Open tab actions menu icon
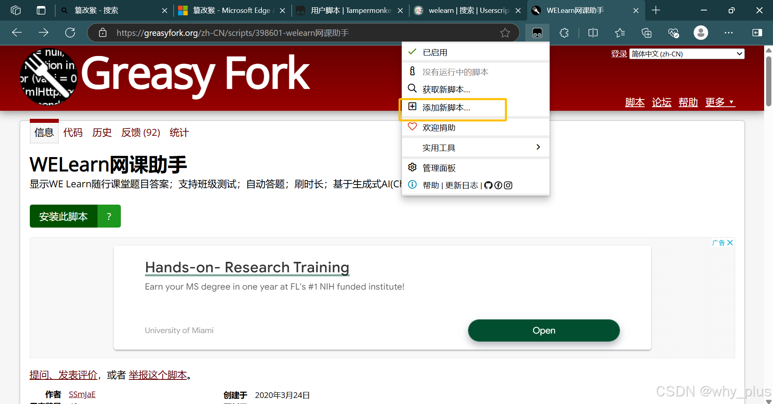 [41, 10]
